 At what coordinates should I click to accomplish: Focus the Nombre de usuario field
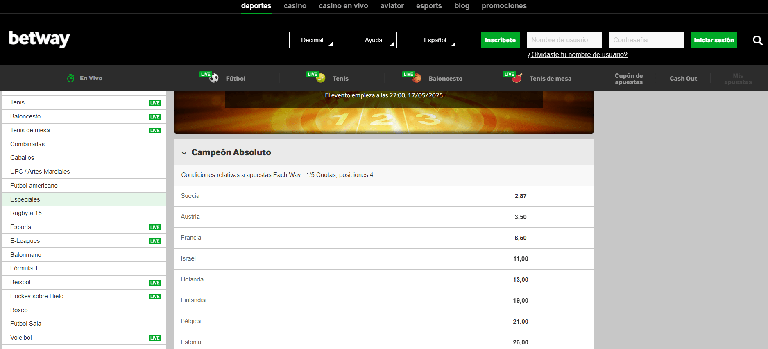564,40
